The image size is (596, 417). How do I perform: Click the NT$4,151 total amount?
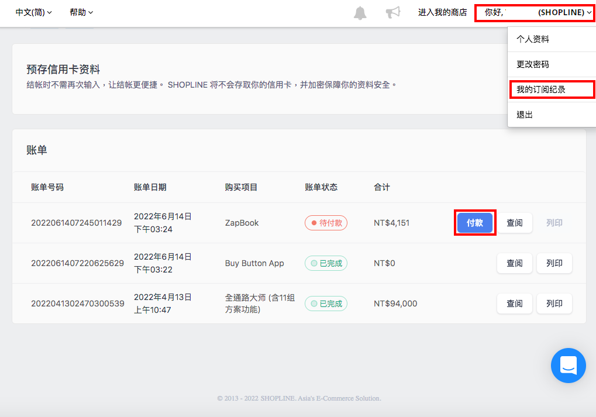click(x=391, y=223)
